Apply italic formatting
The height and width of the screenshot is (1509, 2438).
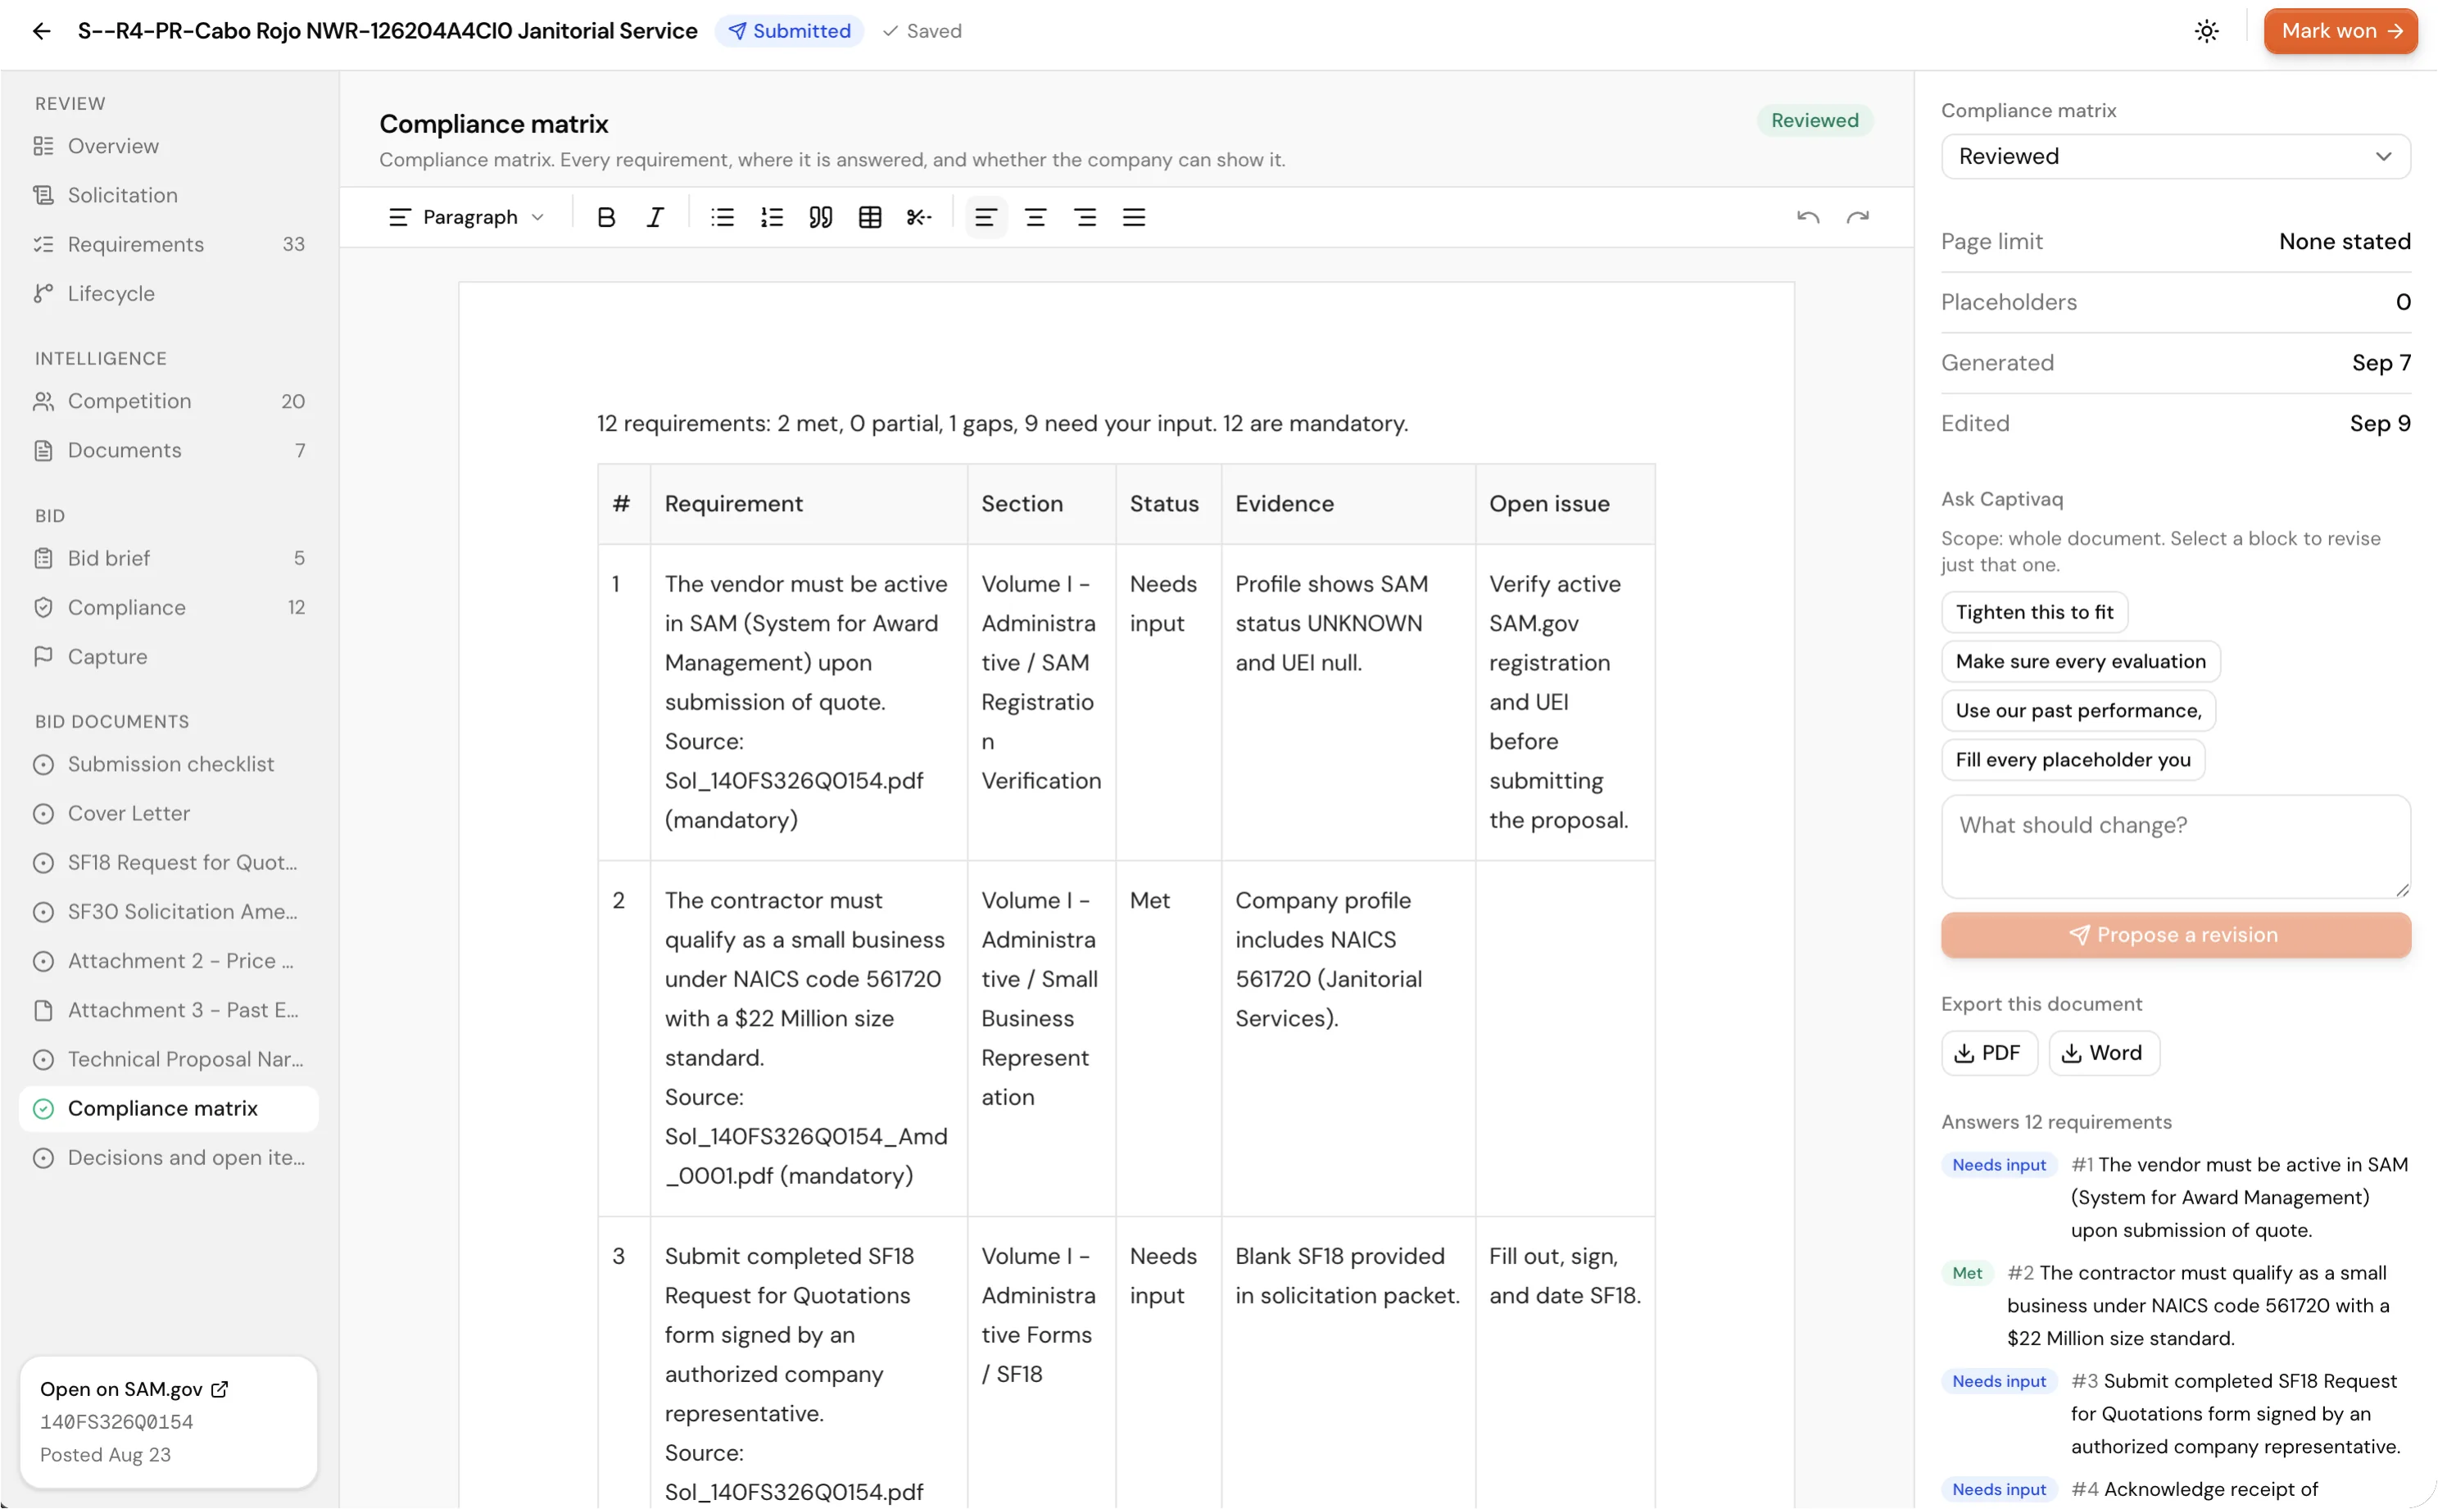(x=655, y=216)
